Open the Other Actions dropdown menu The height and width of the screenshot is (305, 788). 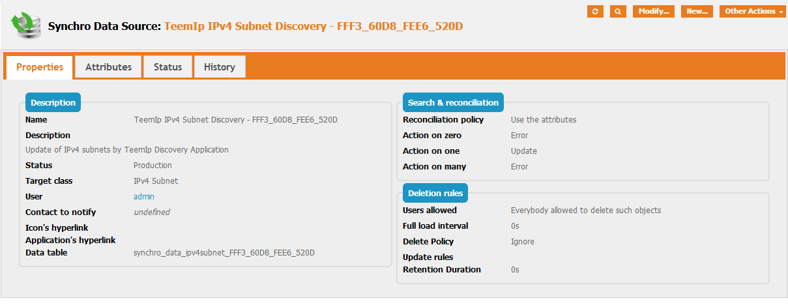[752, 12]
